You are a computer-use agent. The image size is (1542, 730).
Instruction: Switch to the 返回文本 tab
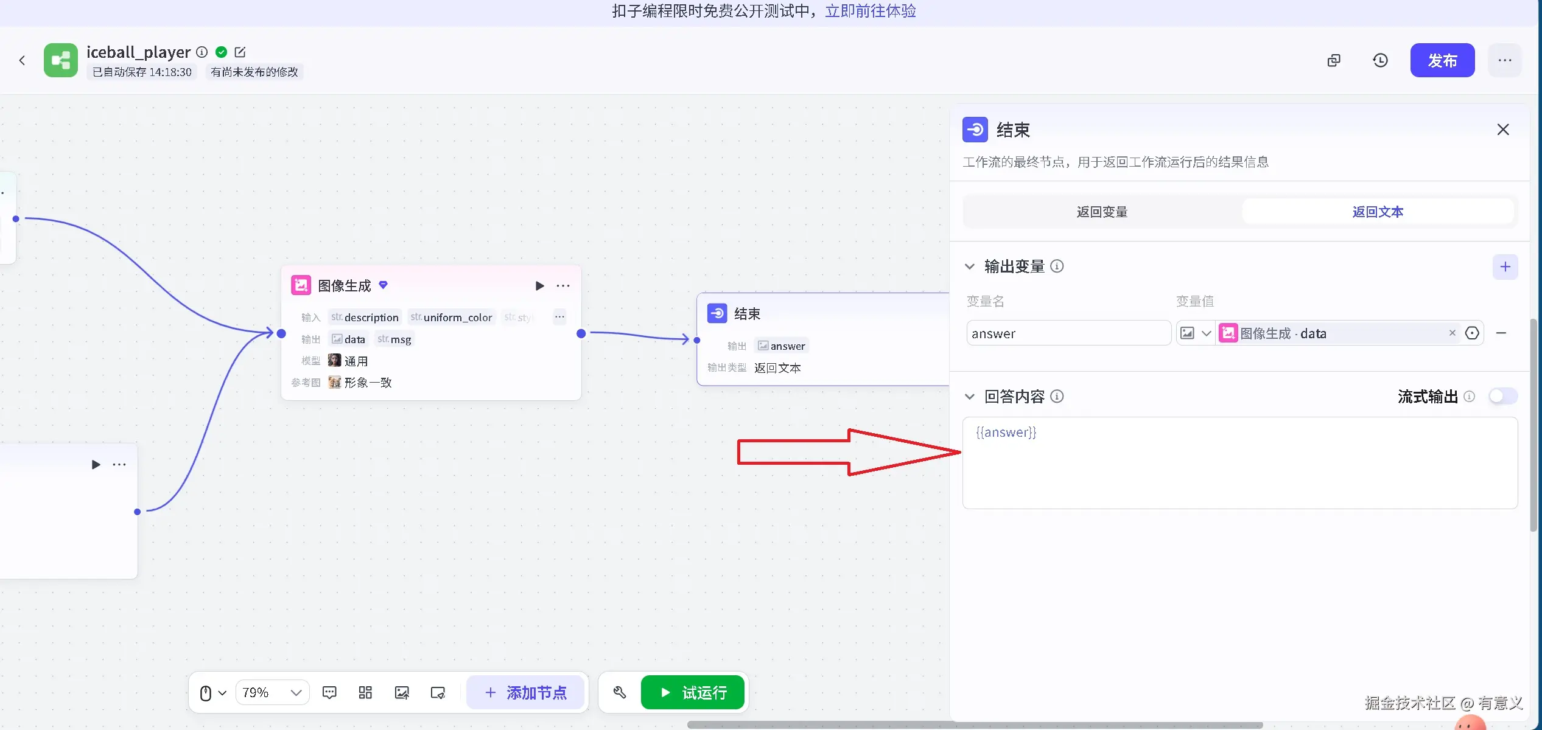point(1377,211)
